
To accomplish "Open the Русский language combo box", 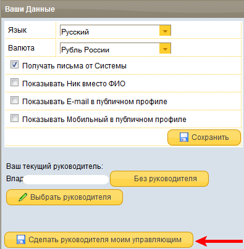I will click(116, 31).
